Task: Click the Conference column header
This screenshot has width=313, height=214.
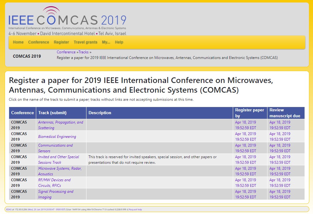Action: 22,113
